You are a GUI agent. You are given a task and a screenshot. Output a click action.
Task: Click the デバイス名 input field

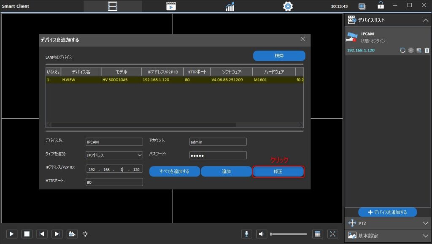pyautogui.click(x=114, y=142)
